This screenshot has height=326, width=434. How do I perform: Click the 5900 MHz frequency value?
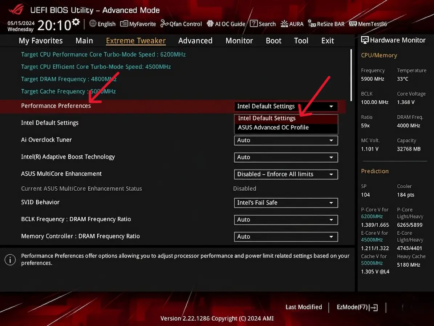(x=373, y=79)
